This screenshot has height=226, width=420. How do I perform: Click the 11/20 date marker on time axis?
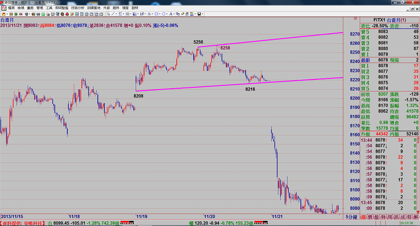[x=209, y=217]
